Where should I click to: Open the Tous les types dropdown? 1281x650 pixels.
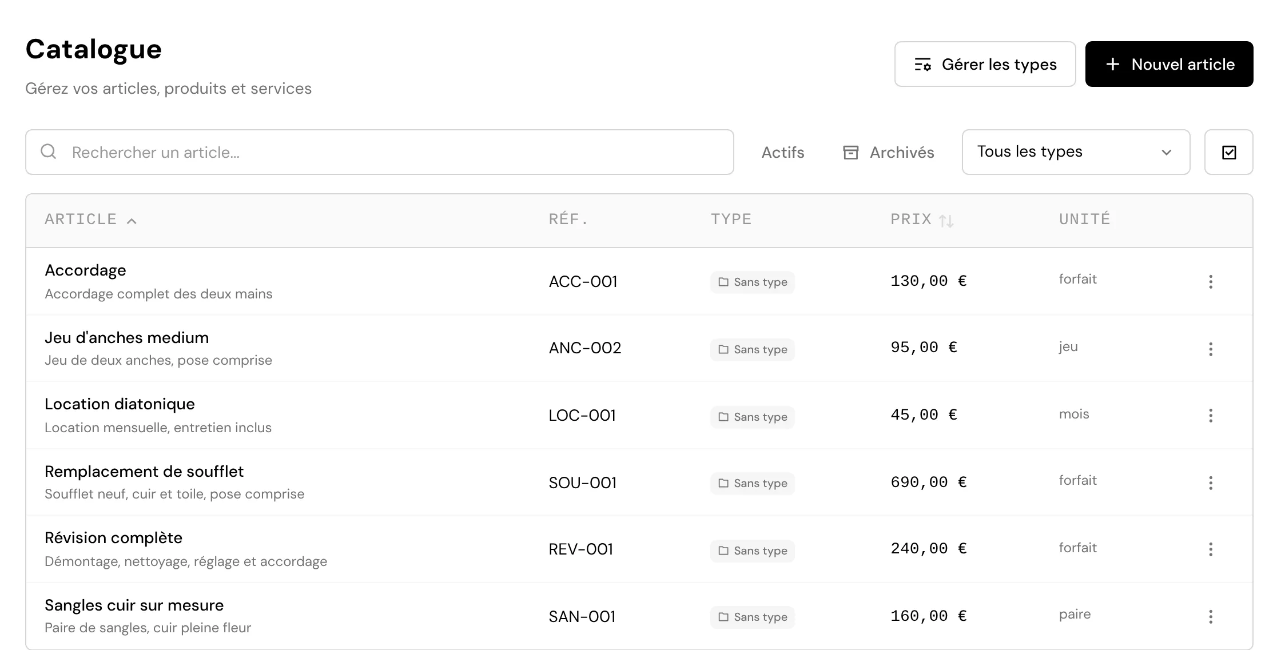pyautogui.click(x=1076, y=152)
